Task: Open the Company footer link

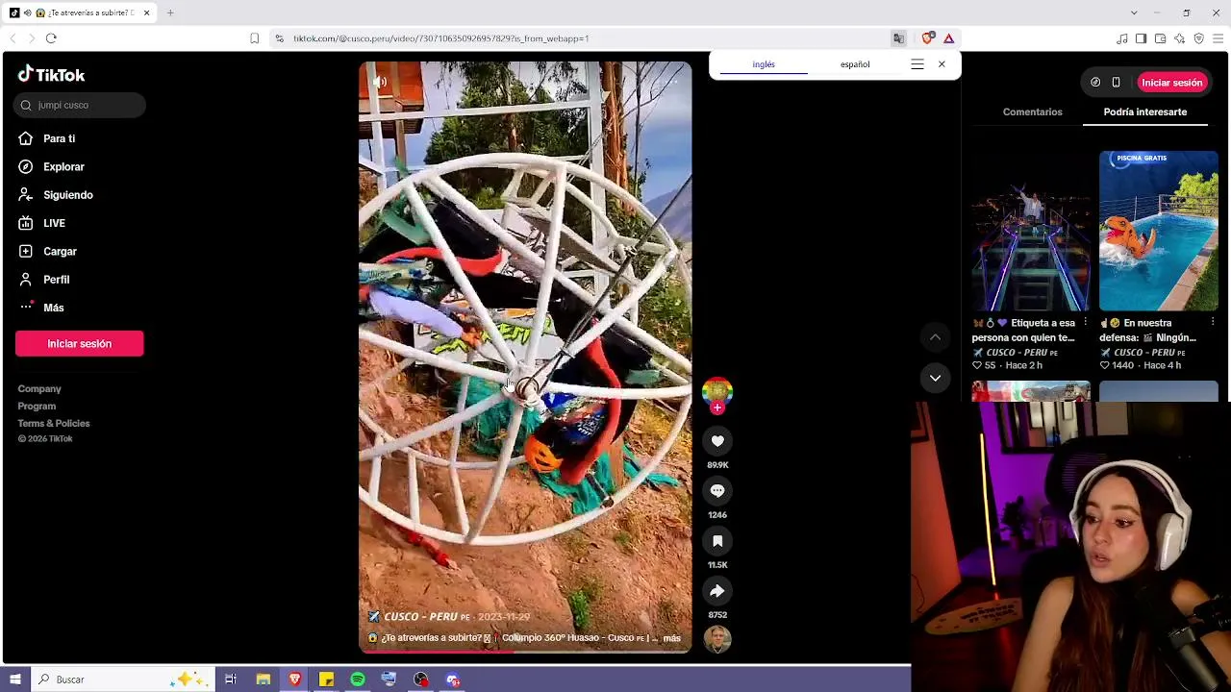Action: (39, 389)
